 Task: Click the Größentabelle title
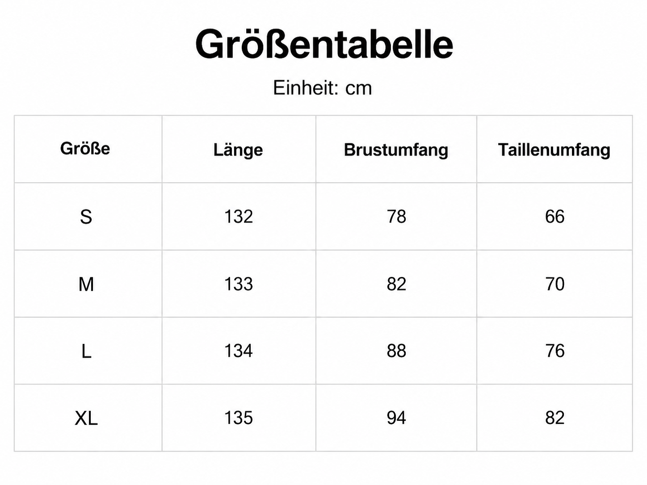324,44
